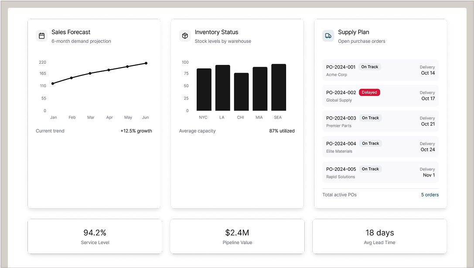474x268 pixels.
Task: Click the March data point on forecast line
Action: 90,73
